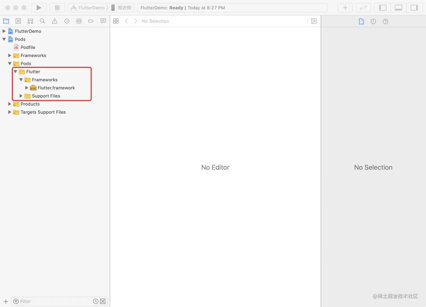
Task: Show the Symbol navigator
Action: (30, 21)
